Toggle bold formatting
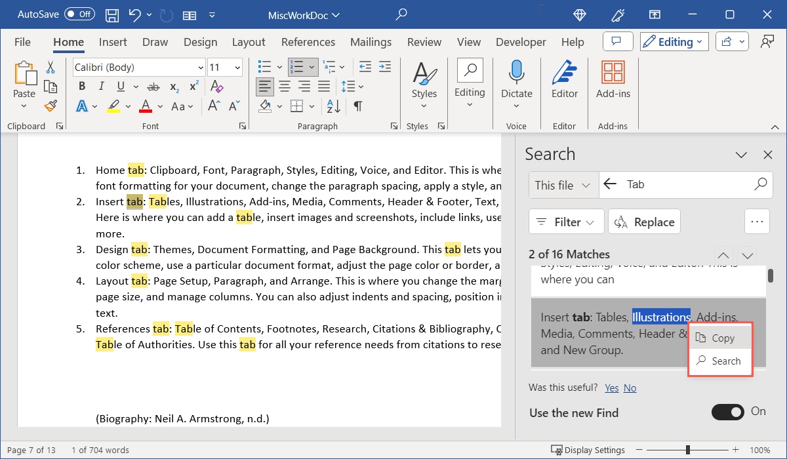This screenshot has width=787, height=459. pos(81,86)
